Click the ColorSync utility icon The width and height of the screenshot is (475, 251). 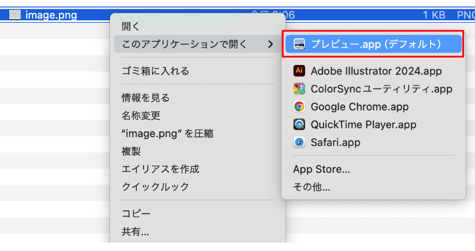299,89
